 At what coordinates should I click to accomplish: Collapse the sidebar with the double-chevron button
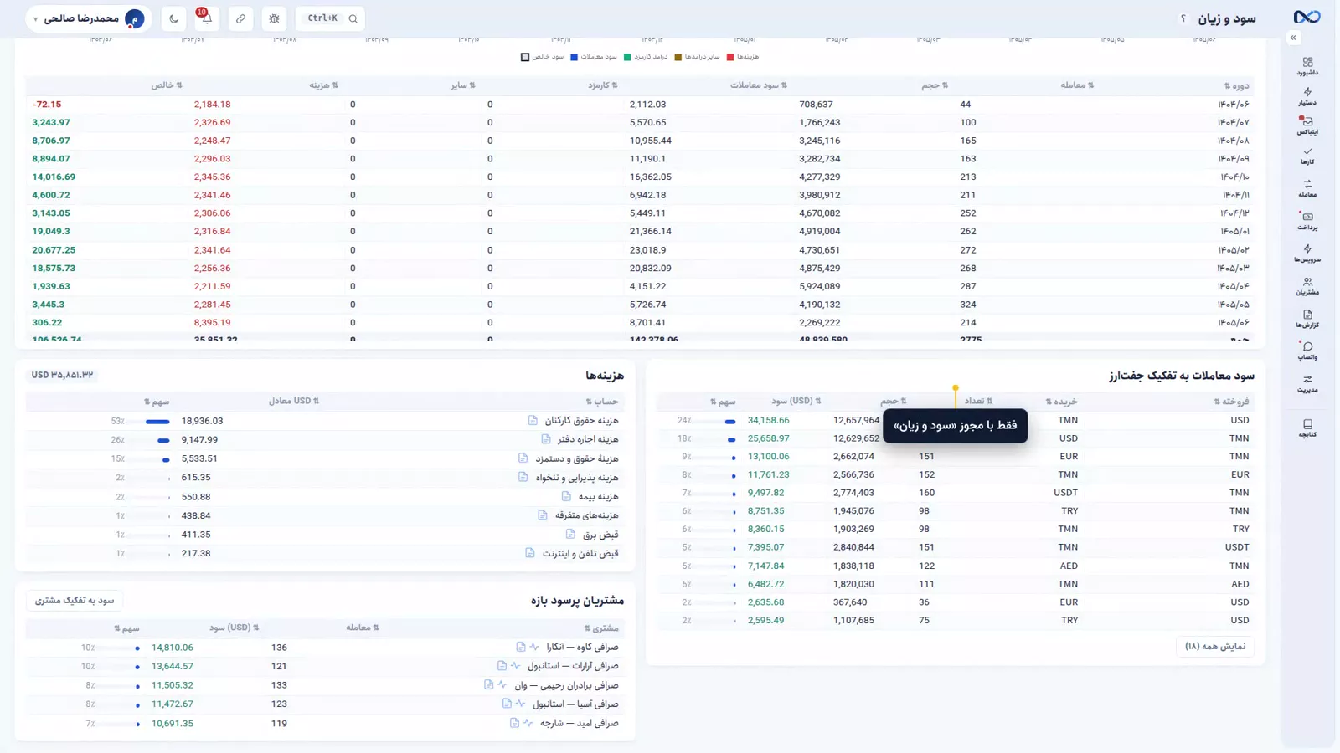click(1293, 38)
